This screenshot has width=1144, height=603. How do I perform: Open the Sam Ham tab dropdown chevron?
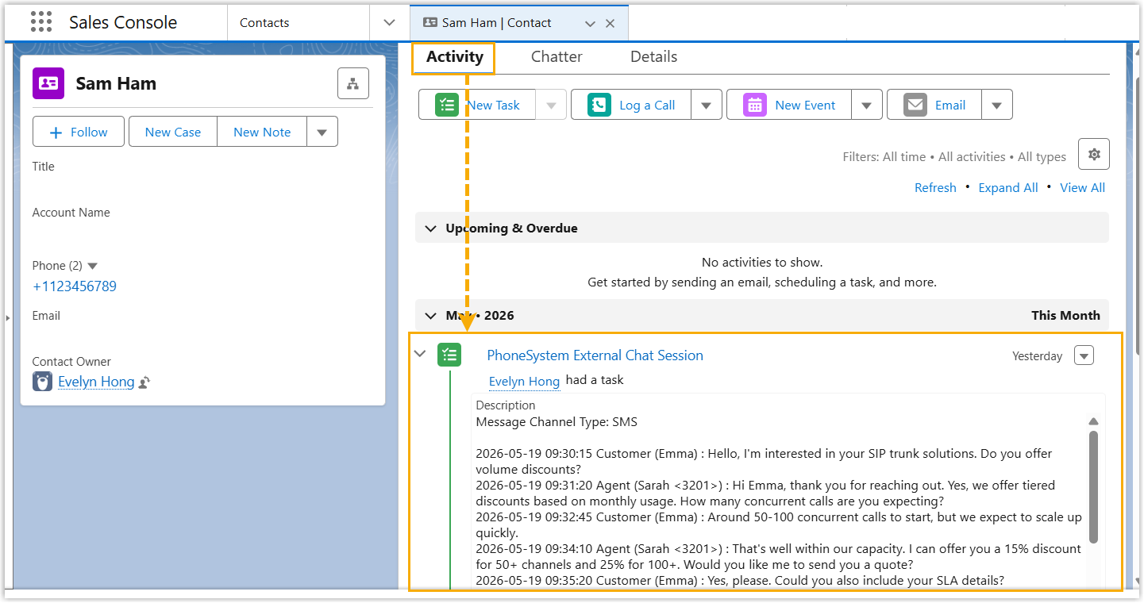(x=590, y=24)
